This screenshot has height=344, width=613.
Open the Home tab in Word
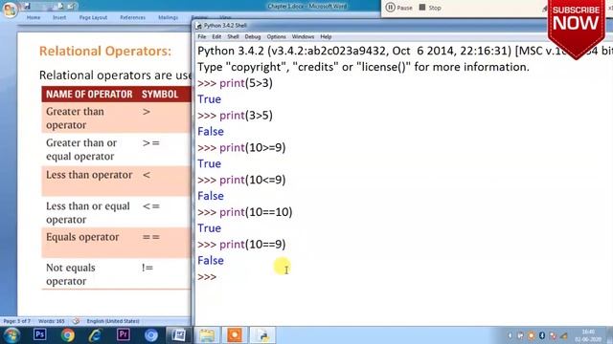point(34,17)
